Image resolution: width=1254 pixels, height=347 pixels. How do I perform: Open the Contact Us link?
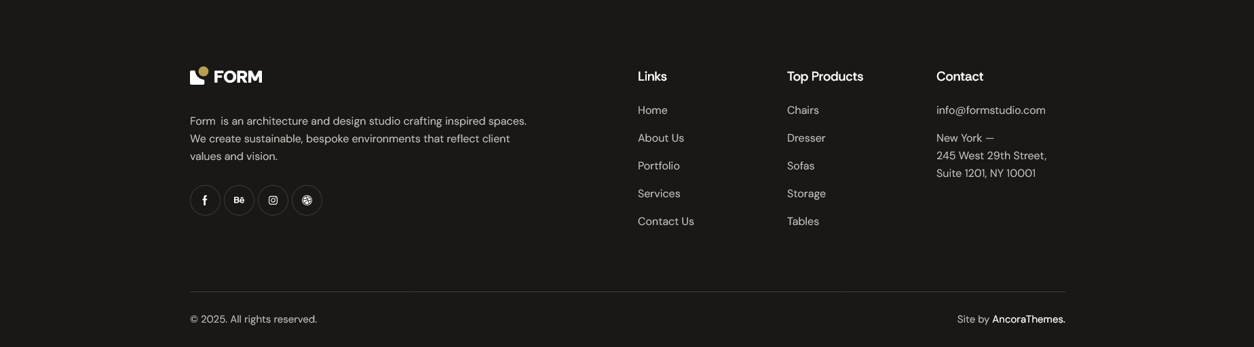click(665, 222)
